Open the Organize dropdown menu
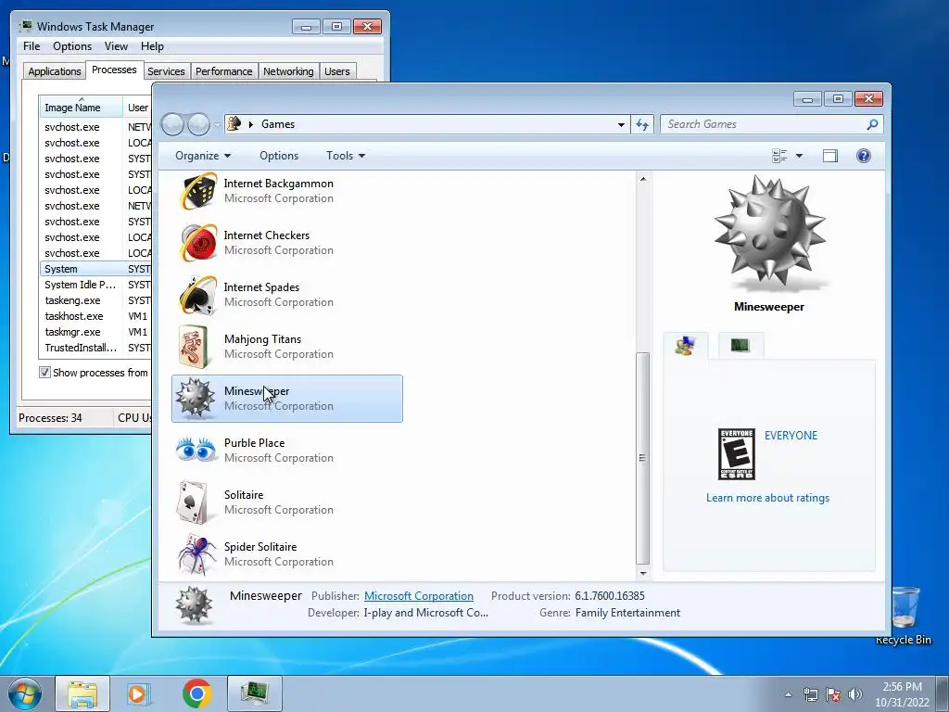Viewport: 949px width, 712px height. 203,156
